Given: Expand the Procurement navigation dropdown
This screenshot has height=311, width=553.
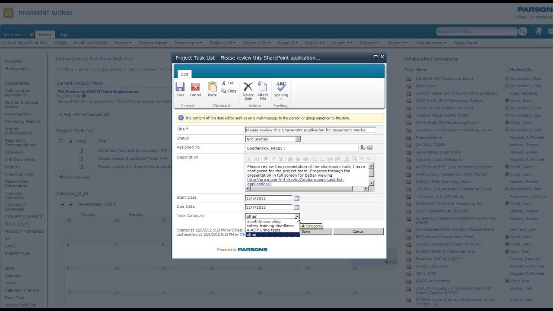Looking at the screenshot, I should tap(188, 43).
